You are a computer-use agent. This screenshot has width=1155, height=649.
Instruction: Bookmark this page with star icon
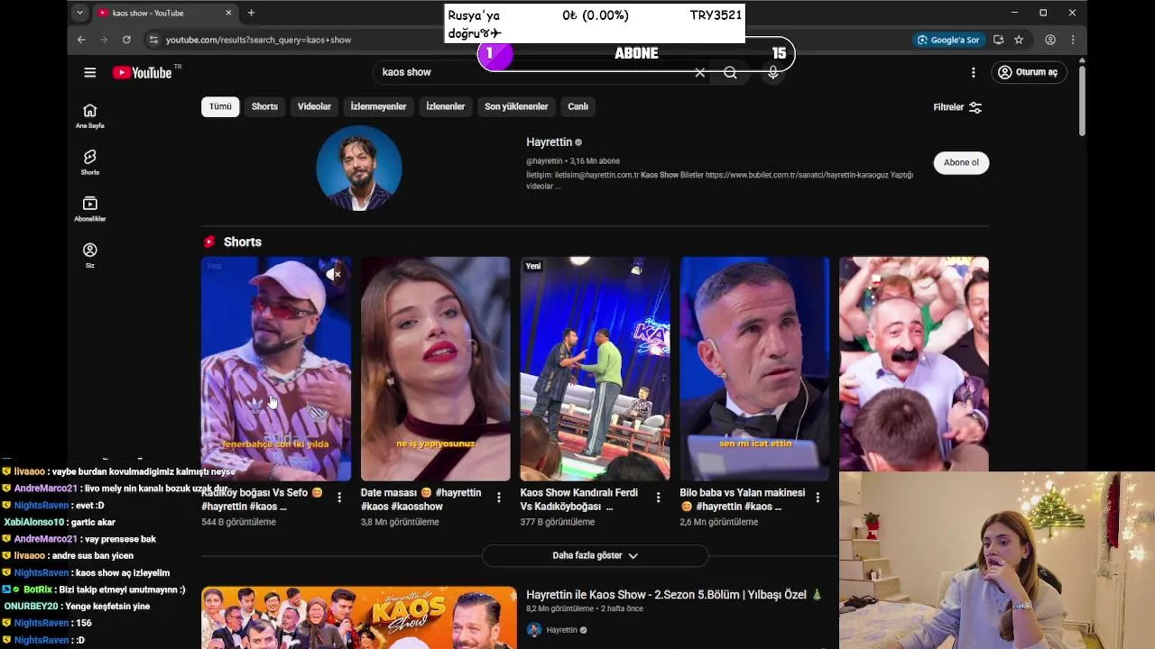1019,40
